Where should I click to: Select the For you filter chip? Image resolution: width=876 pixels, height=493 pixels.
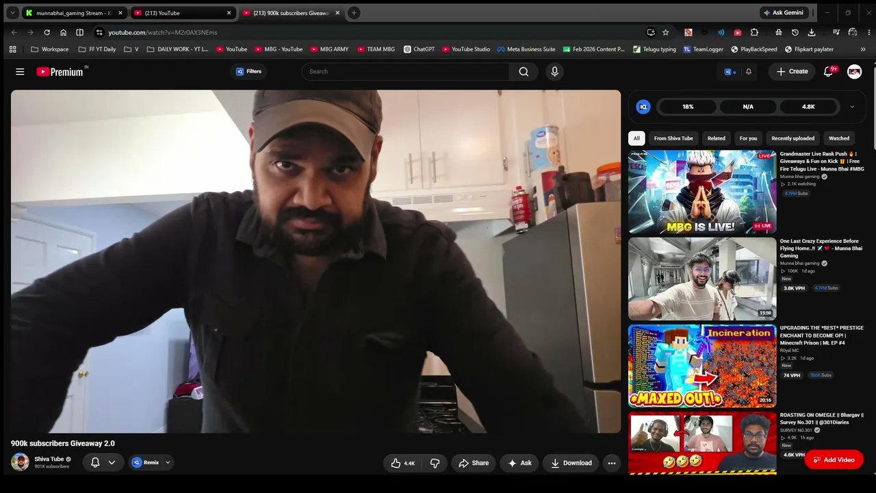click(x=748, y=138)
